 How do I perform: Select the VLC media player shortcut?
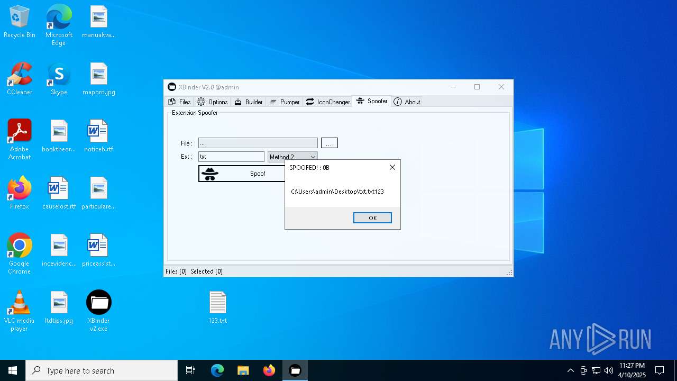[x=20, y=311]
